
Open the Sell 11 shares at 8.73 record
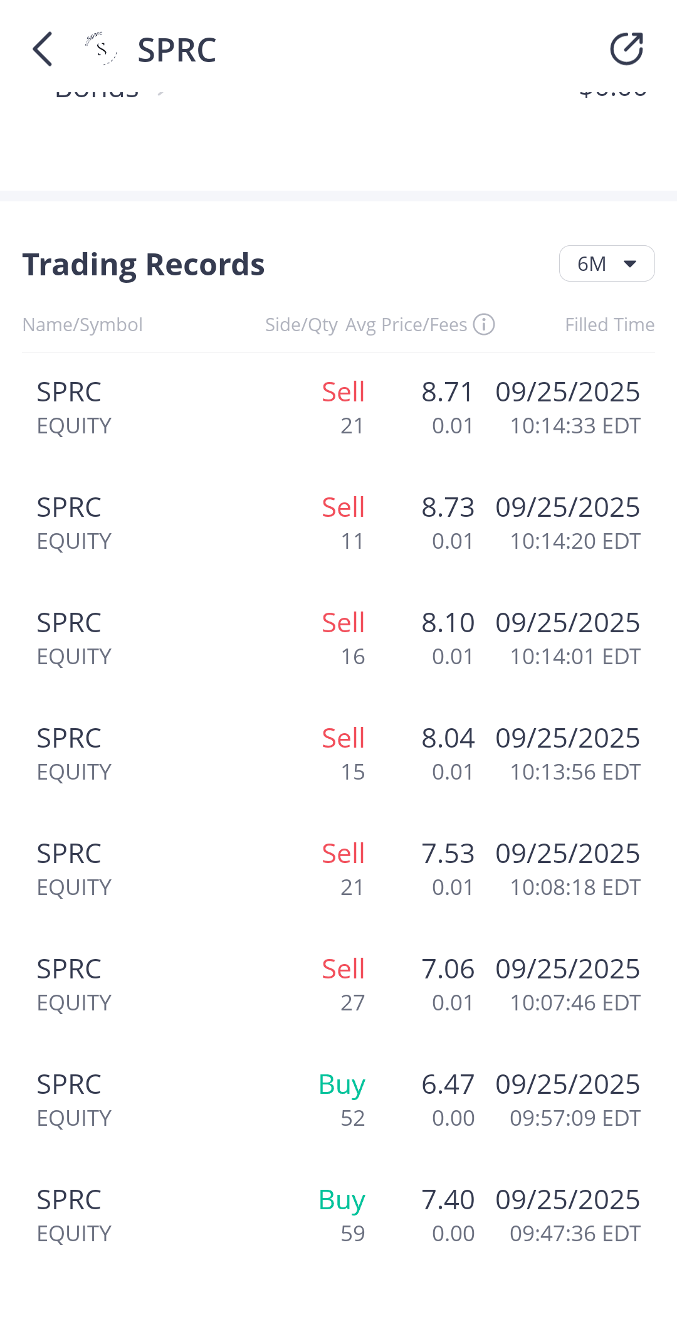tap(338, 523)
